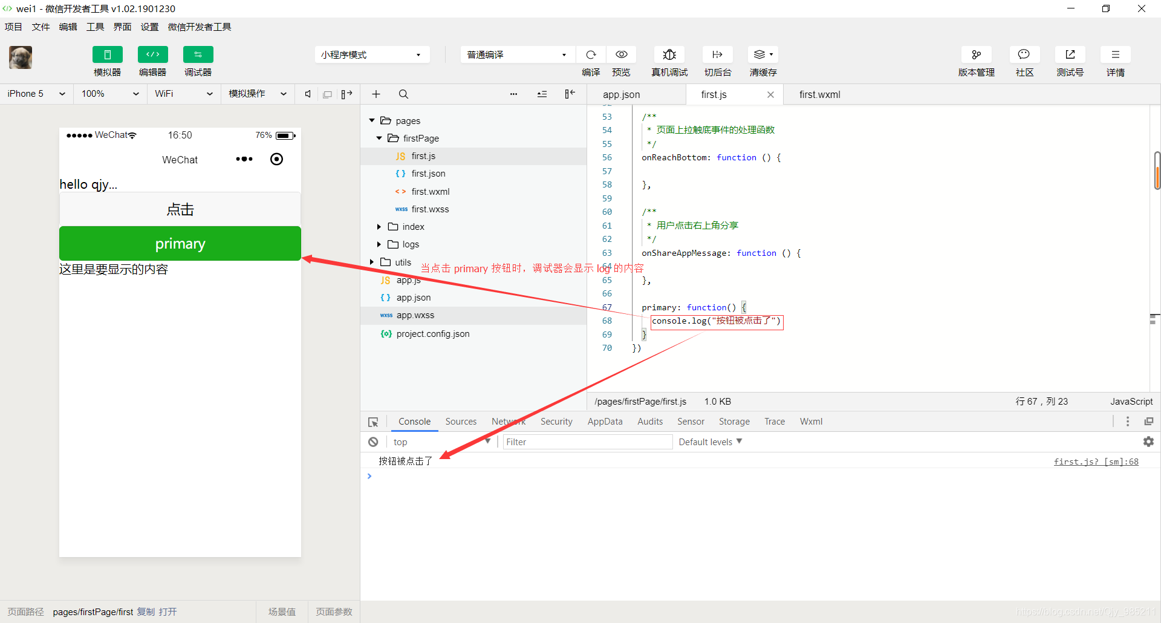Open the 场景值 scene value
The height and width of the screenshot is (623, 1161).
coord(282,612)
